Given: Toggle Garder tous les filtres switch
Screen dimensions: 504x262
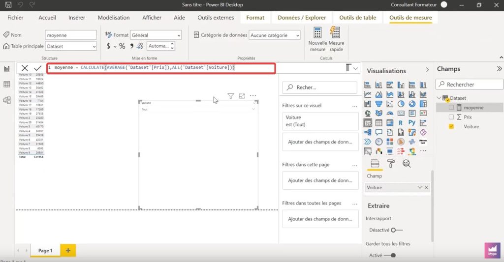Looking at the screenshot, I should [x=390, y=255].
